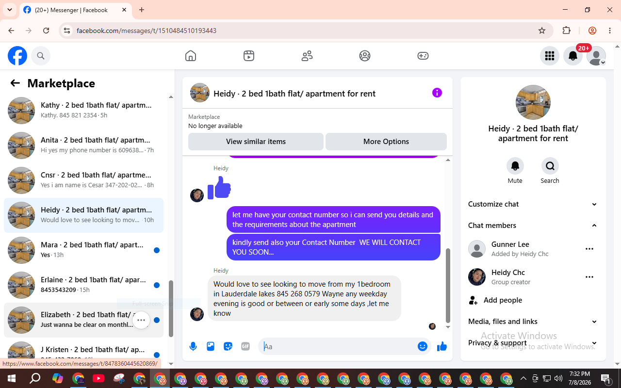621x388 pixels.
Task: Click the browser address bar URL
Action: (147, 31)
